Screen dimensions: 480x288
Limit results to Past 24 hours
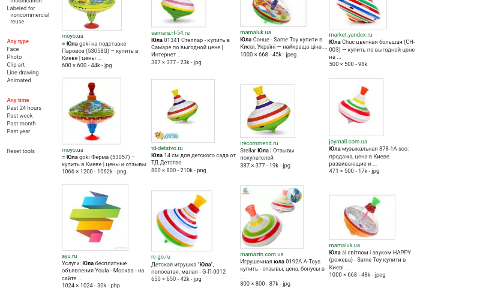tap(24, 108)
